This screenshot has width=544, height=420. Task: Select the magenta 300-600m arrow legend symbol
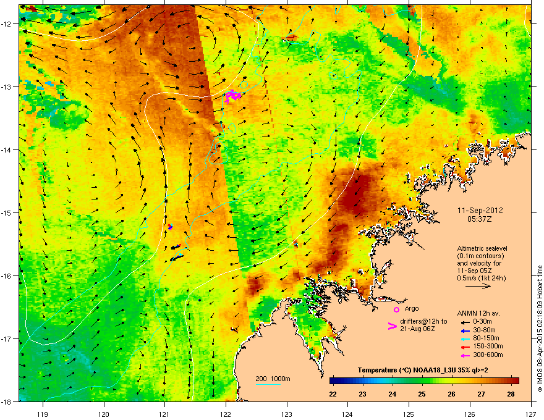(465, 355)
